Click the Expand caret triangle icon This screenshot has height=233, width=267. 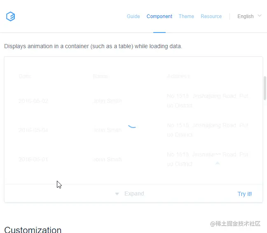(x=117, y=194)
